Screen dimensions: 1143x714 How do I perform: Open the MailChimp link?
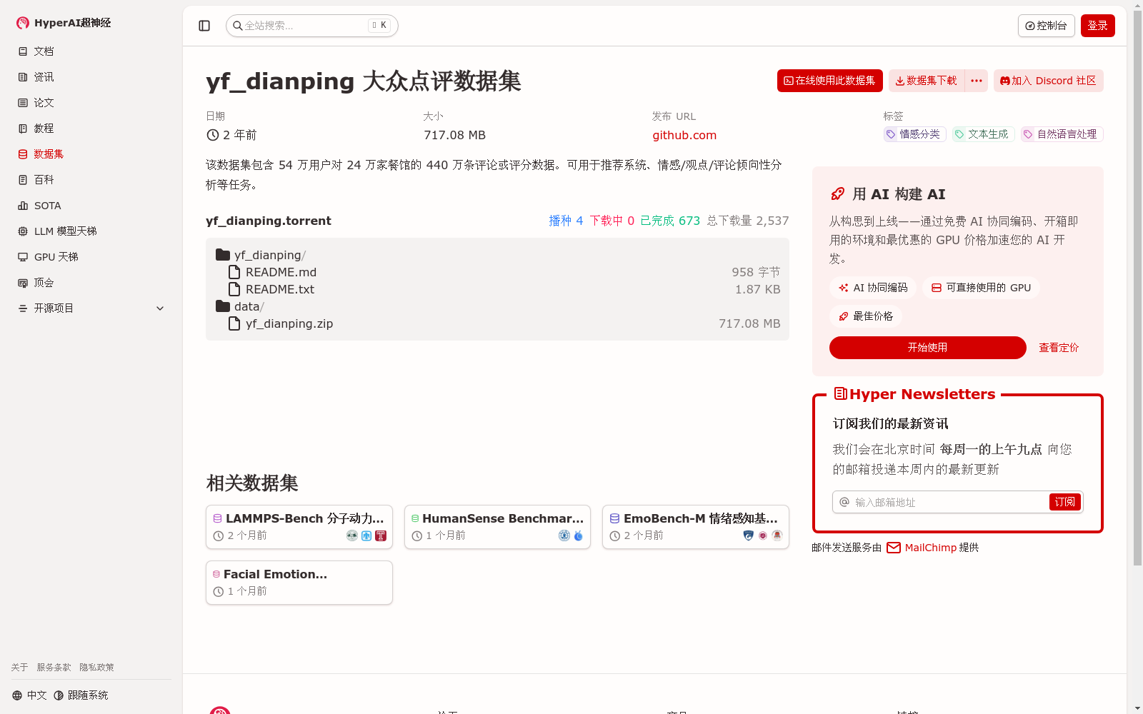(931, 548)
